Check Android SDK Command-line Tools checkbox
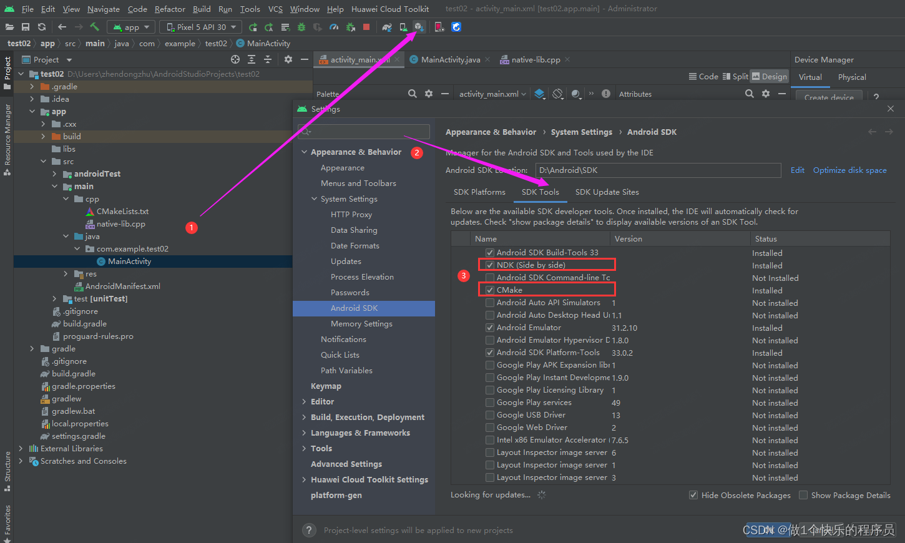Image resolution: width=905 pixels, height=543 pixels. pos(490,278)
